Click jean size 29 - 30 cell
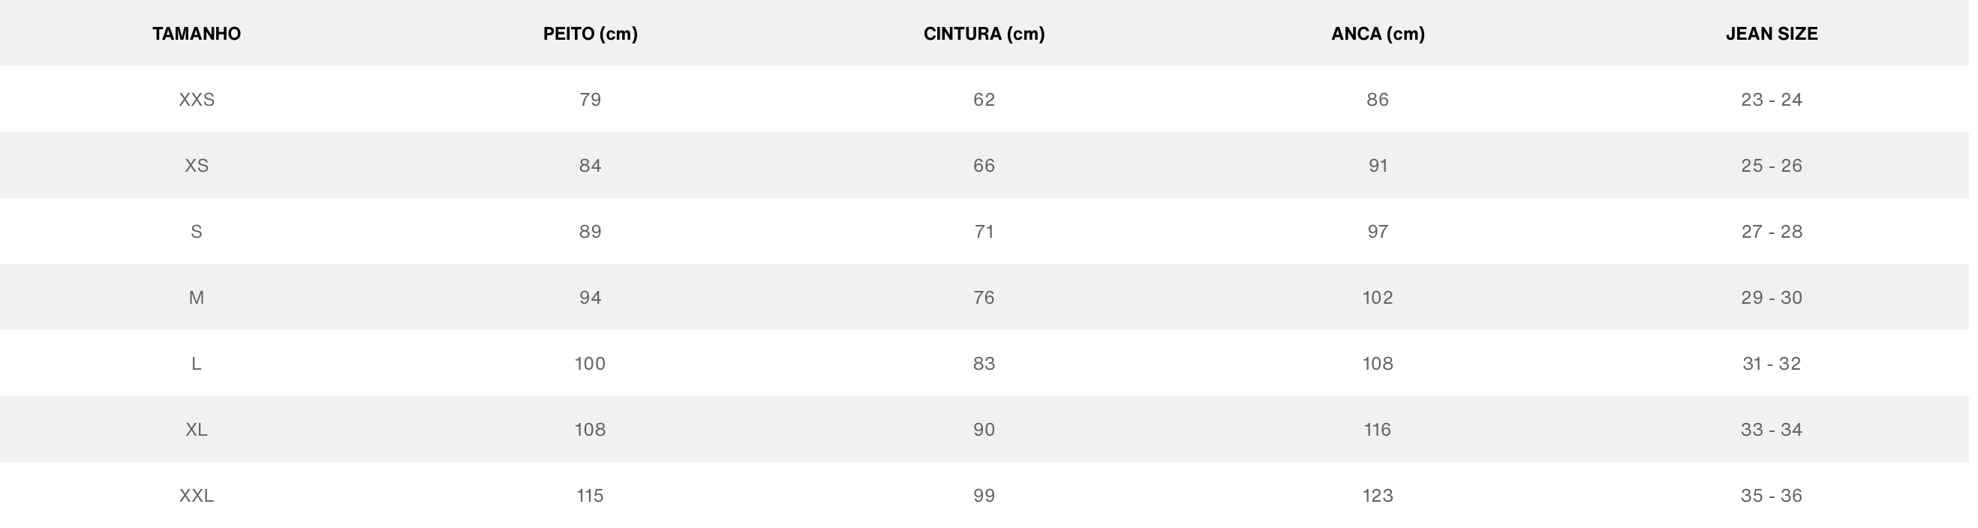1978x528 pixels. pyautogui.click(x=1771, y=298)
